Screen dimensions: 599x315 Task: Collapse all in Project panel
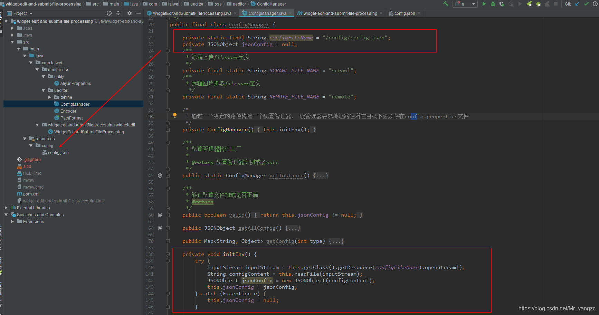point(118,13)
